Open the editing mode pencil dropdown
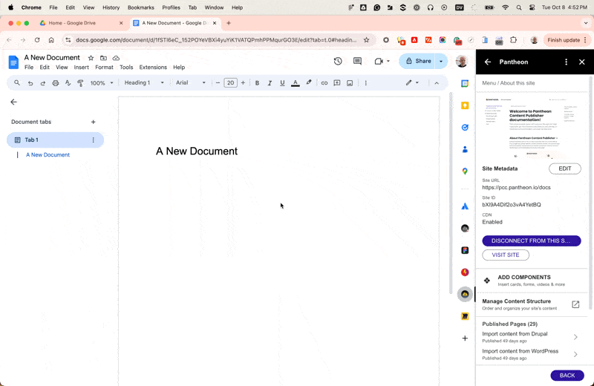This screenshot has height=386, width=594. coord(412,82)
